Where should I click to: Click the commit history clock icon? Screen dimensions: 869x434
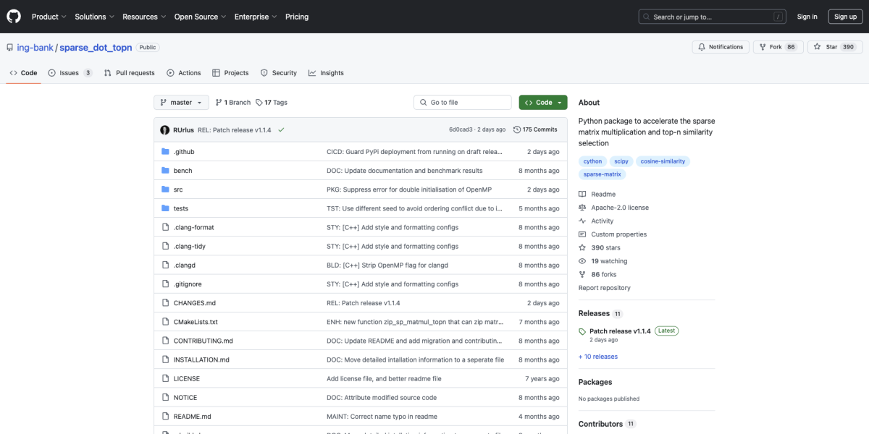click(517, 130)
